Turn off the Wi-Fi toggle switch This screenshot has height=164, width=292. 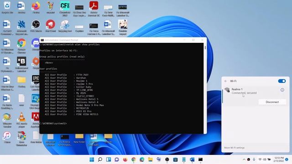(x=282, y=81)
